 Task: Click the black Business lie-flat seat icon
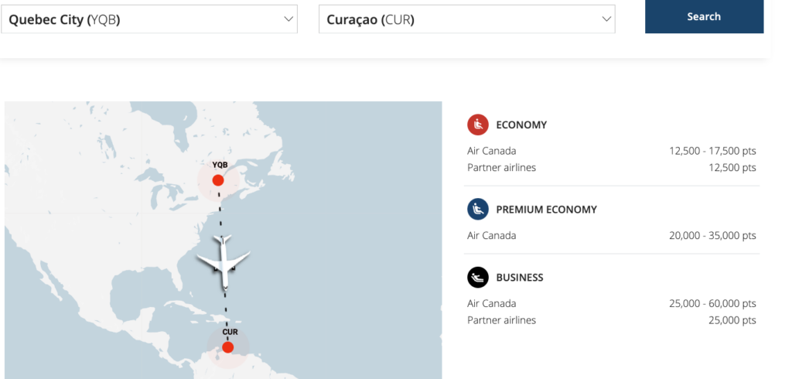tap(478, 277)
